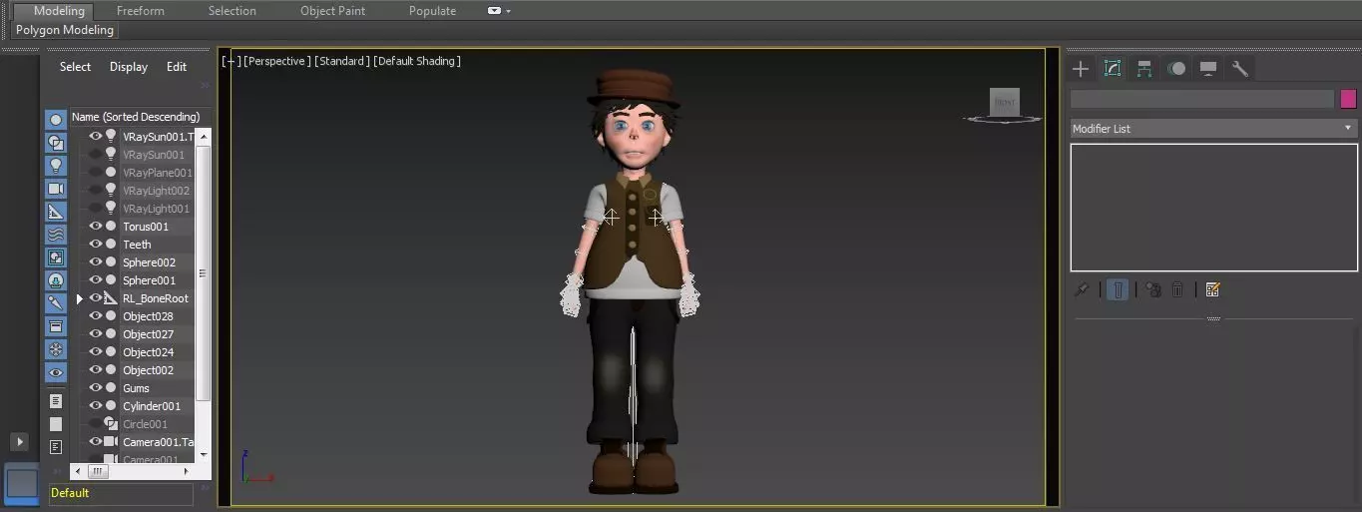The image size is (1362, 512).
Task: Open the Modify panel tab
Action: coord(1113,69)
